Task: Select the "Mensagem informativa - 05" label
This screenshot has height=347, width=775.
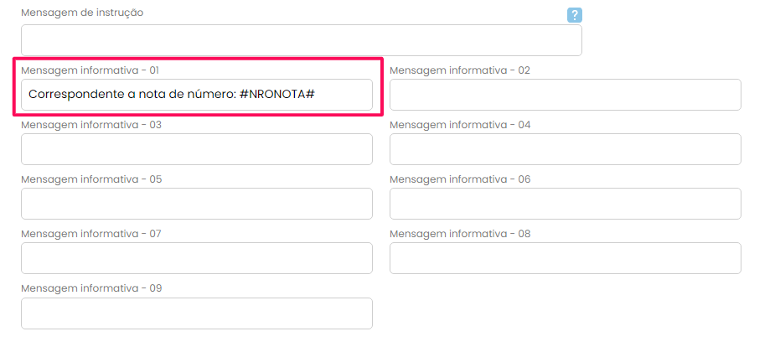Action: (x=91, y=179)
